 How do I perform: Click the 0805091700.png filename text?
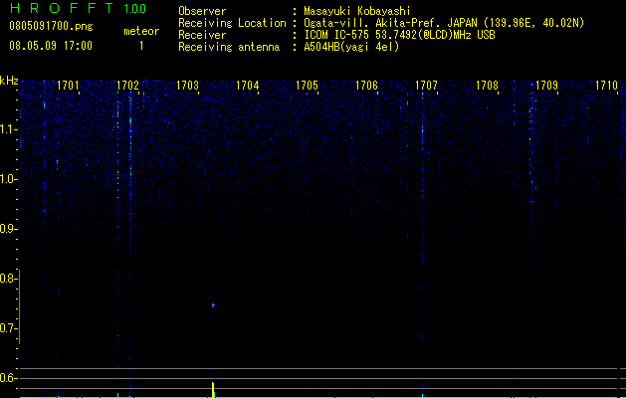51,26
